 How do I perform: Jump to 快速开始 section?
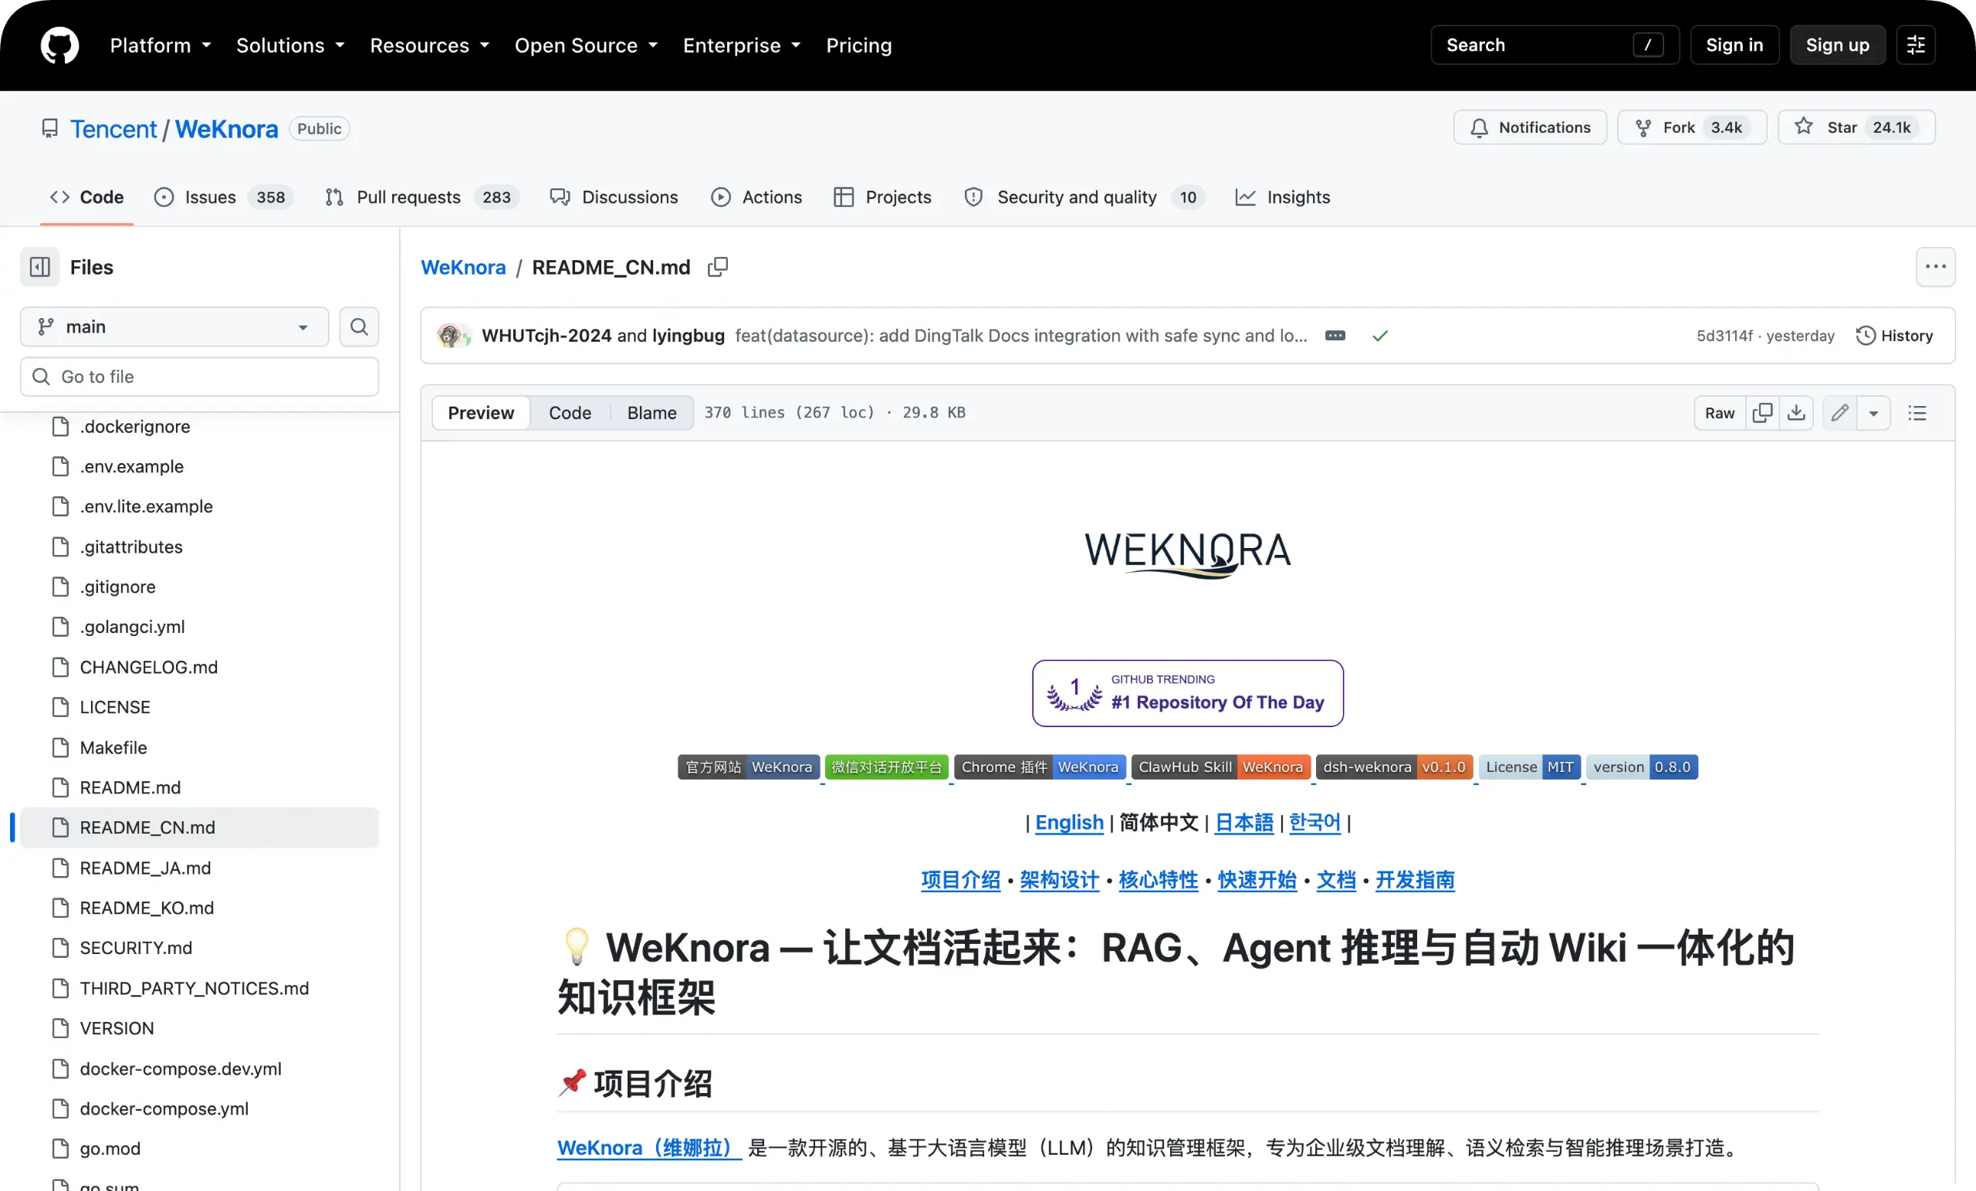click(1257, 880)
